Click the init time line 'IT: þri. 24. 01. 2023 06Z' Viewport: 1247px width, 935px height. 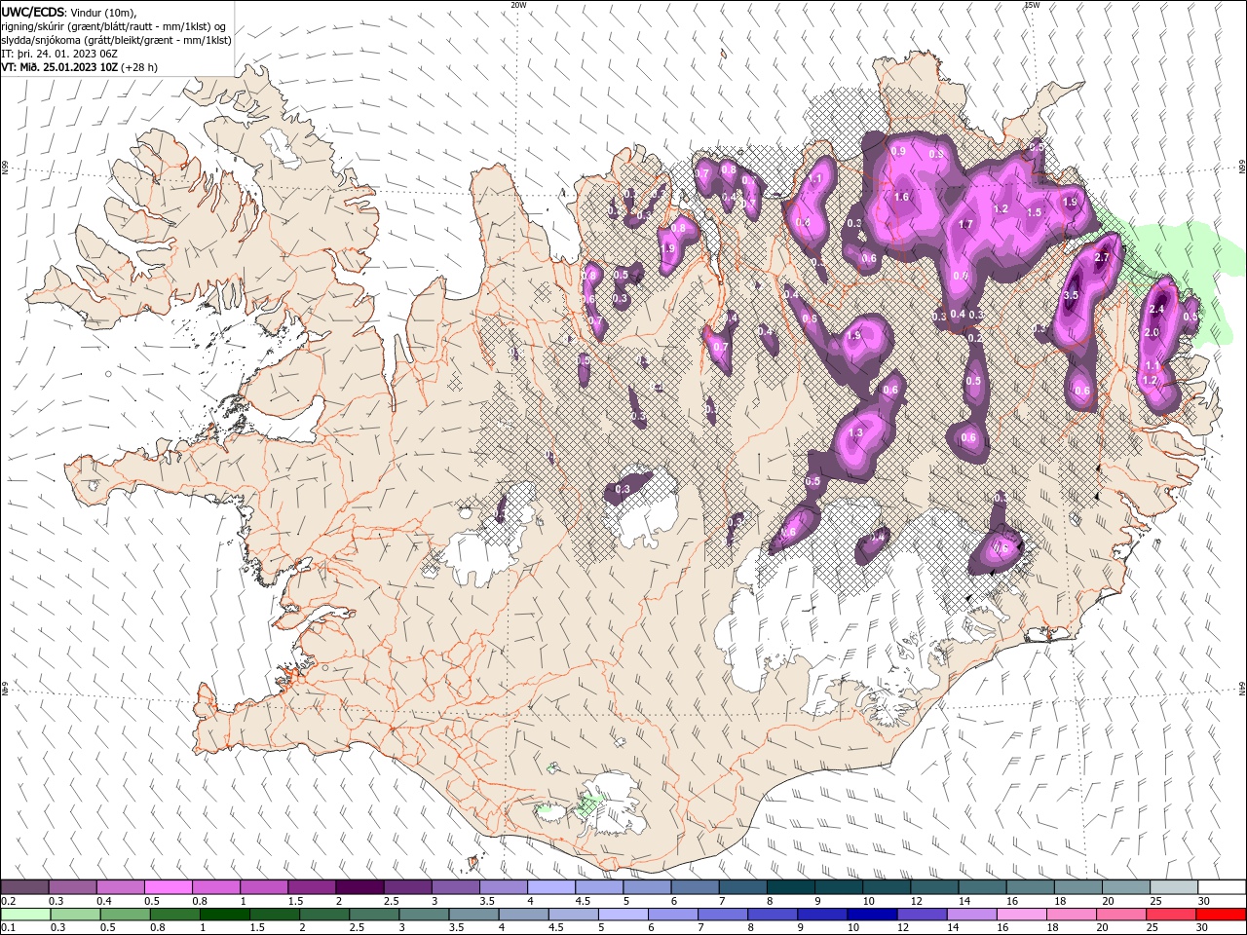click(59, 54)
